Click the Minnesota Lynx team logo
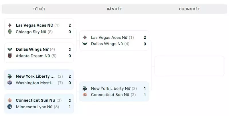This screenshot has width=229, height=116. (10, 107)
